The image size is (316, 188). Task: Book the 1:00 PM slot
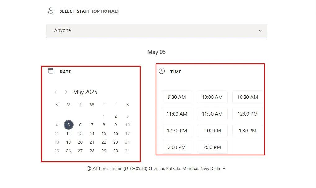[212, 131]
